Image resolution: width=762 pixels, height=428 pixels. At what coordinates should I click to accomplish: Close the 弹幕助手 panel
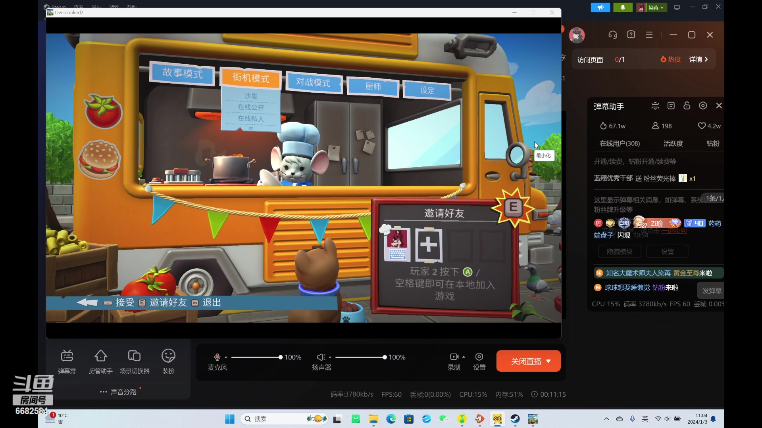tap(719, 105)
